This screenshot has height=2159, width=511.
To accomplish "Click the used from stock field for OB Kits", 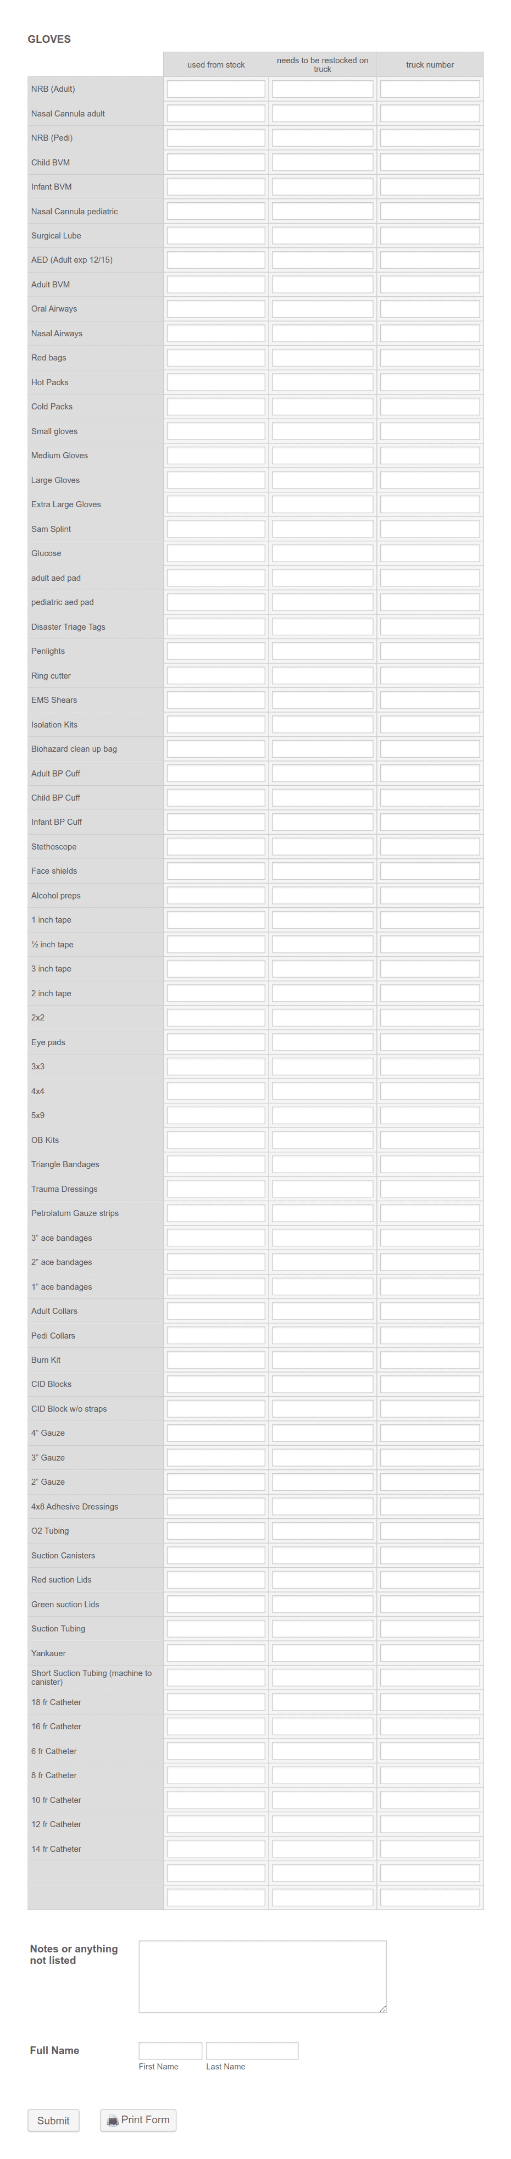I will (215, 1140).
